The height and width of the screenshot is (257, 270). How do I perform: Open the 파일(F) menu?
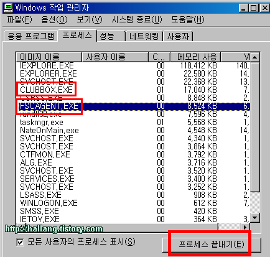19,20
